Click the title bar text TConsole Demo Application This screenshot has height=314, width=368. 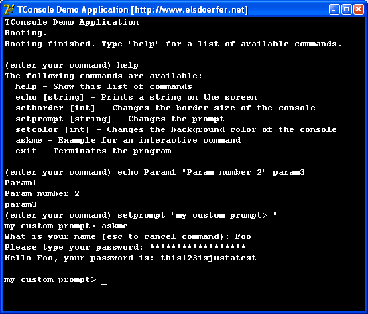coord(73,10)
